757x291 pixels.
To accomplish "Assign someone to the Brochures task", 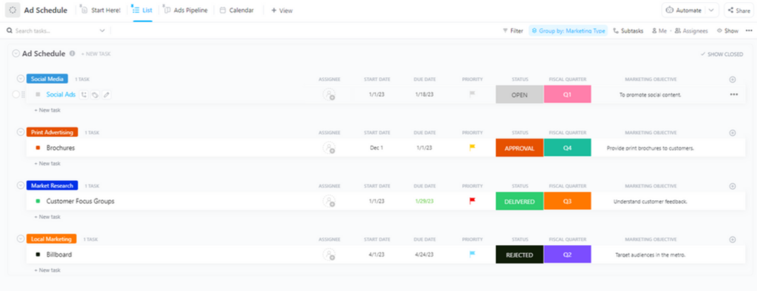I will 329,148.
